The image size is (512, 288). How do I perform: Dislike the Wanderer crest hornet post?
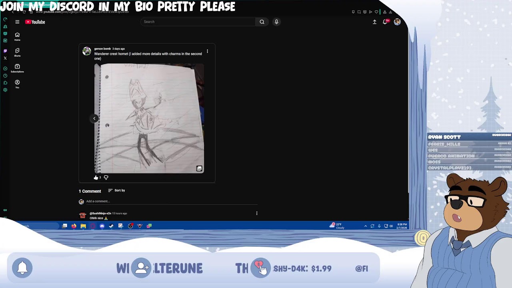pos(106,178)
